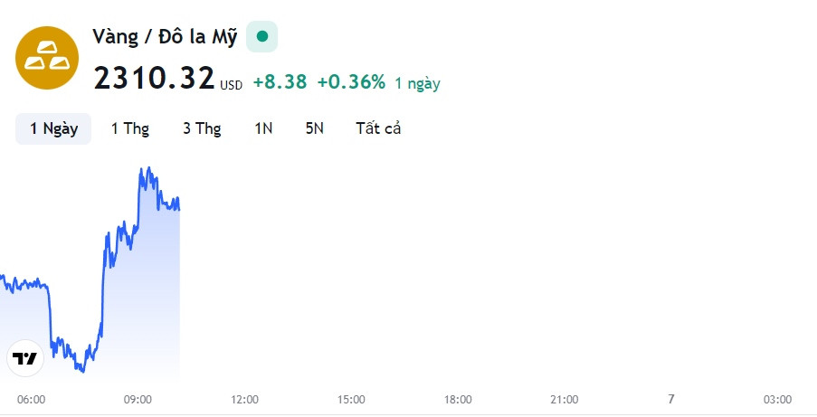Screen dimensions: 817x417
Task: Click the 09:00 time axis marker
Action: coord(138,400)
